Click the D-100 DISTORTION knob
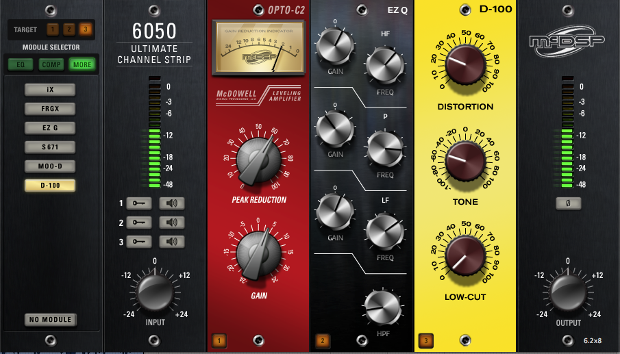 465,64
